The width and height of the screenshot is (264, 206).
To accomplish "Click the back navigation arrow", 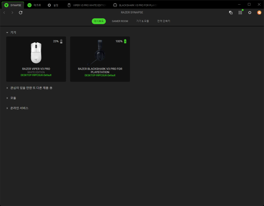I will click(x=4, y=13).
